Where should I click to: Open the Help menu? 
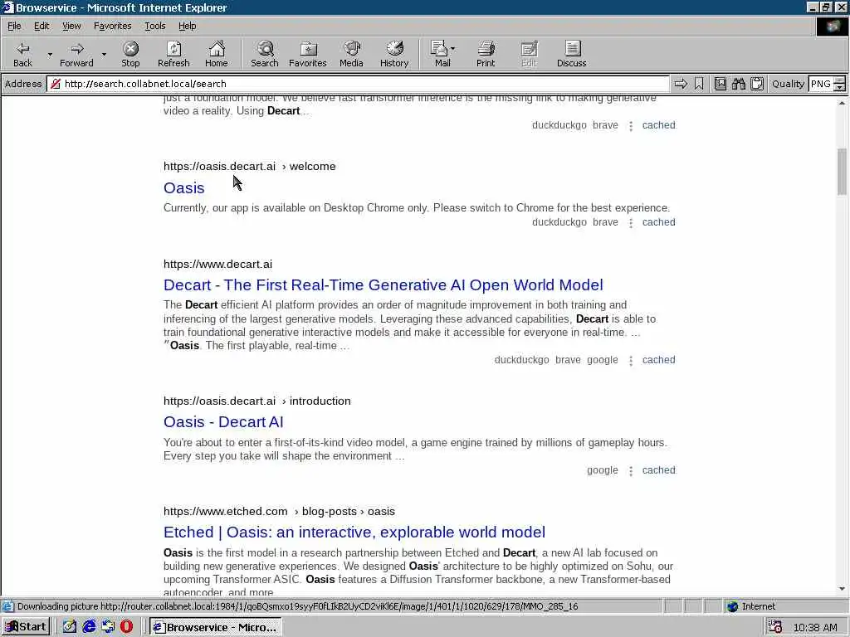point(187,26)
